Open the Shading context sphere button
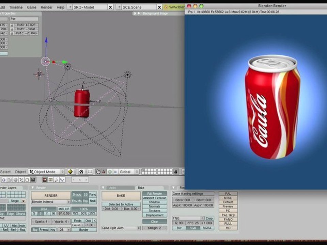 15,180
